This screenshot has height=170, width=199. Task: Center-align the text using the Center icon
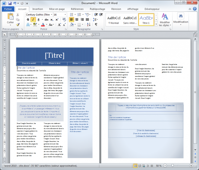click(77, 19)
